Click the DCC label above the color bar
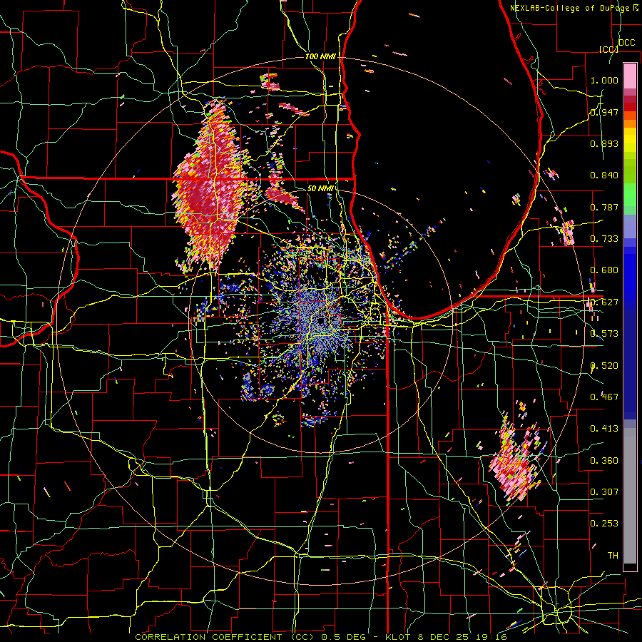Screen dimensions: 642x642 [x=626, y=43]
